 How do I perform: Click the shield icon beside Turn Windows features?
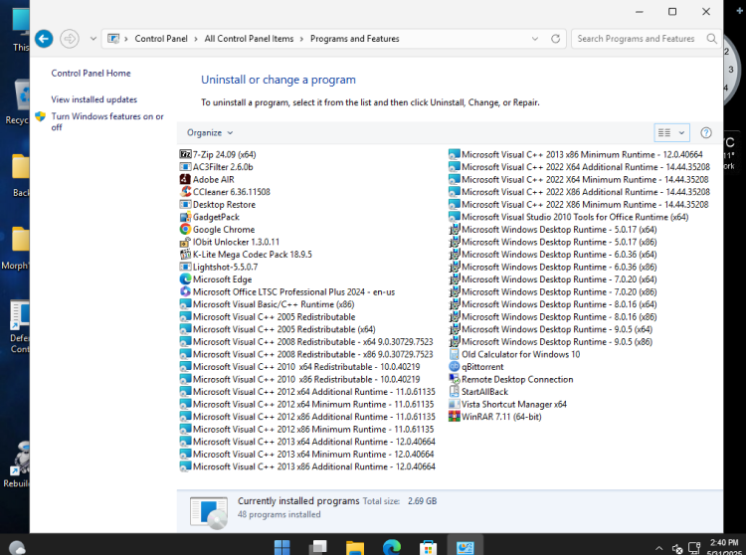click(41, 116)
